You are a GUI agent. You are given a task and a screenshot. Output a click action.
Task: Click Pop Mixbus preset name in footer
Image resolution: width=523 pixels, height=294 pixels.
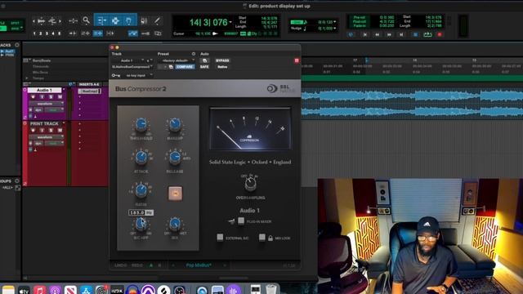[199, 265]
